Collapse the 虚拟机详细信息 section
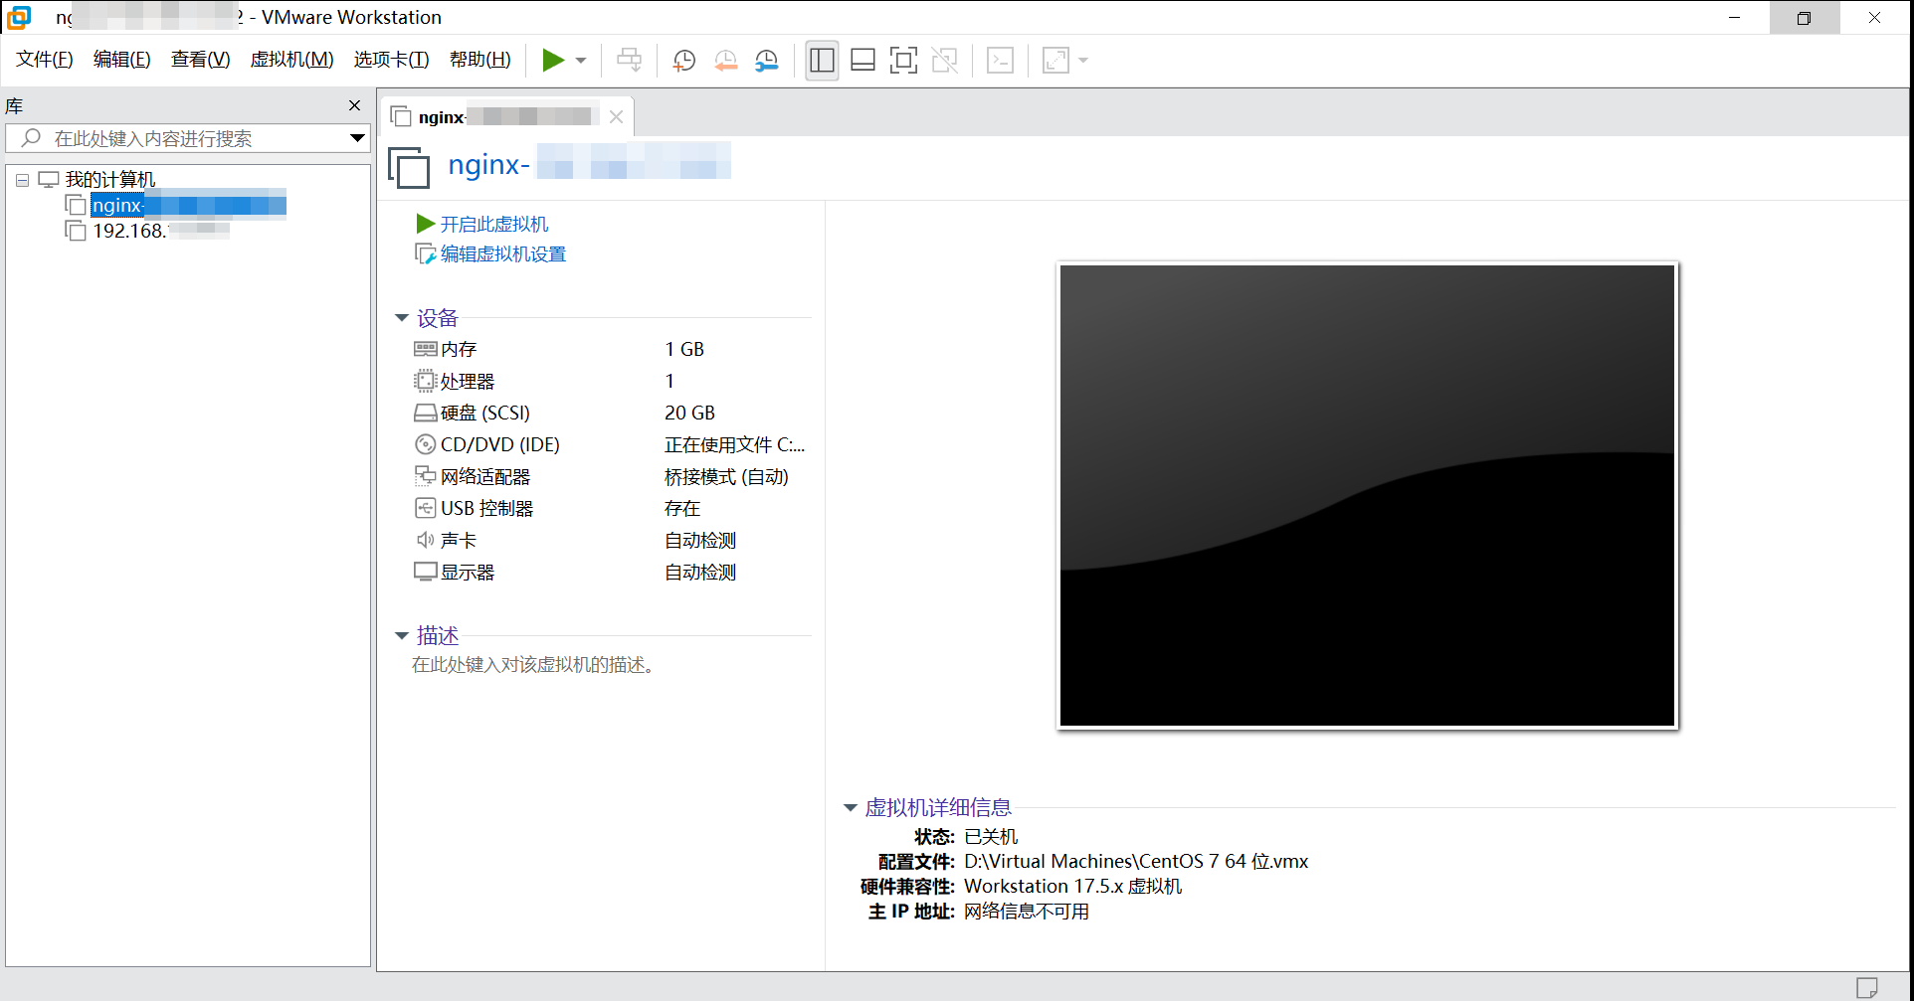The width and height of the screenshot is (1914, 1001). click(x=851, y=808)
